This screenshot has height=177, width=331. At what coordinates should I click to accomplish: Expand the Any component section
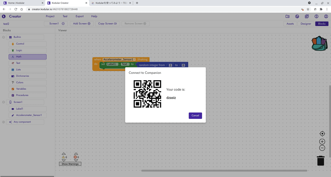(4, 122)
